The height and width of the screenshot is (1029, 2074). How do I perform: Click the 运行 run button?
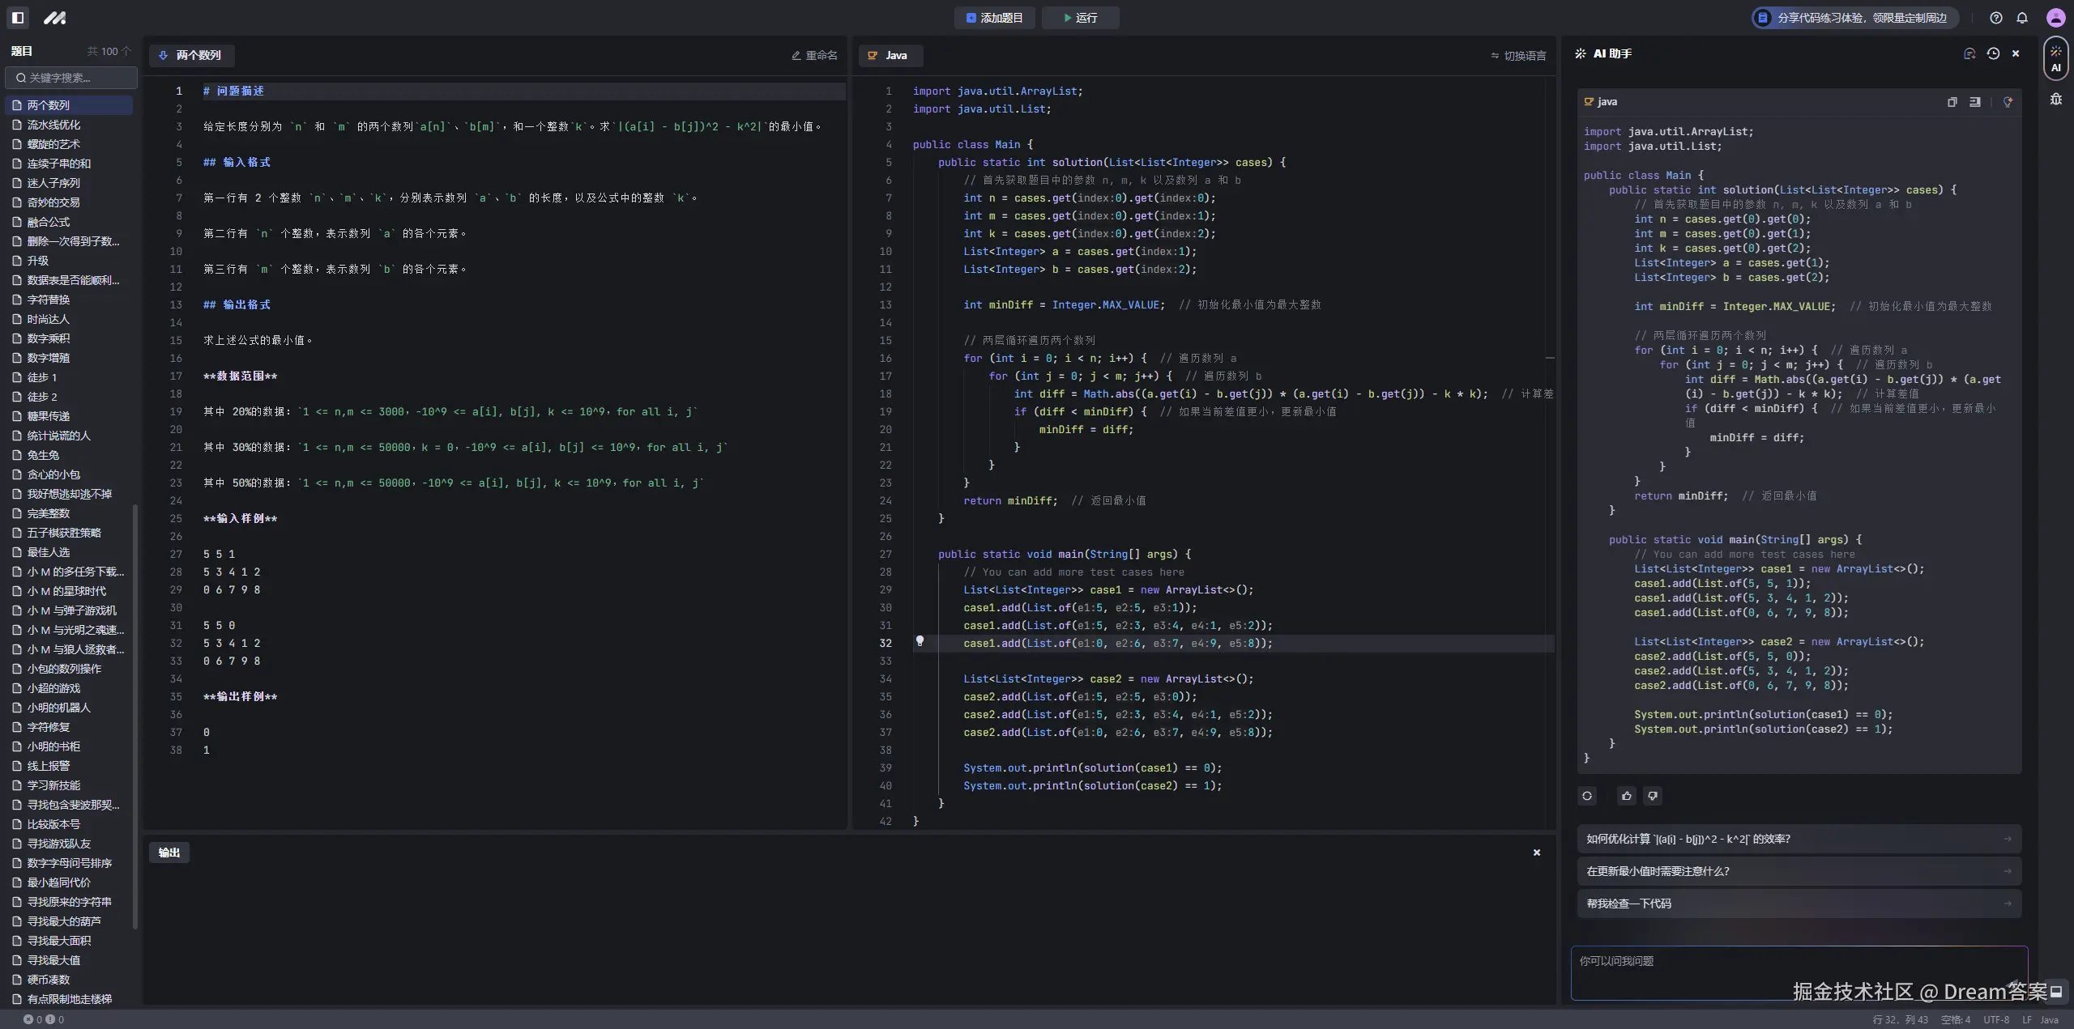click(1080, 18)
